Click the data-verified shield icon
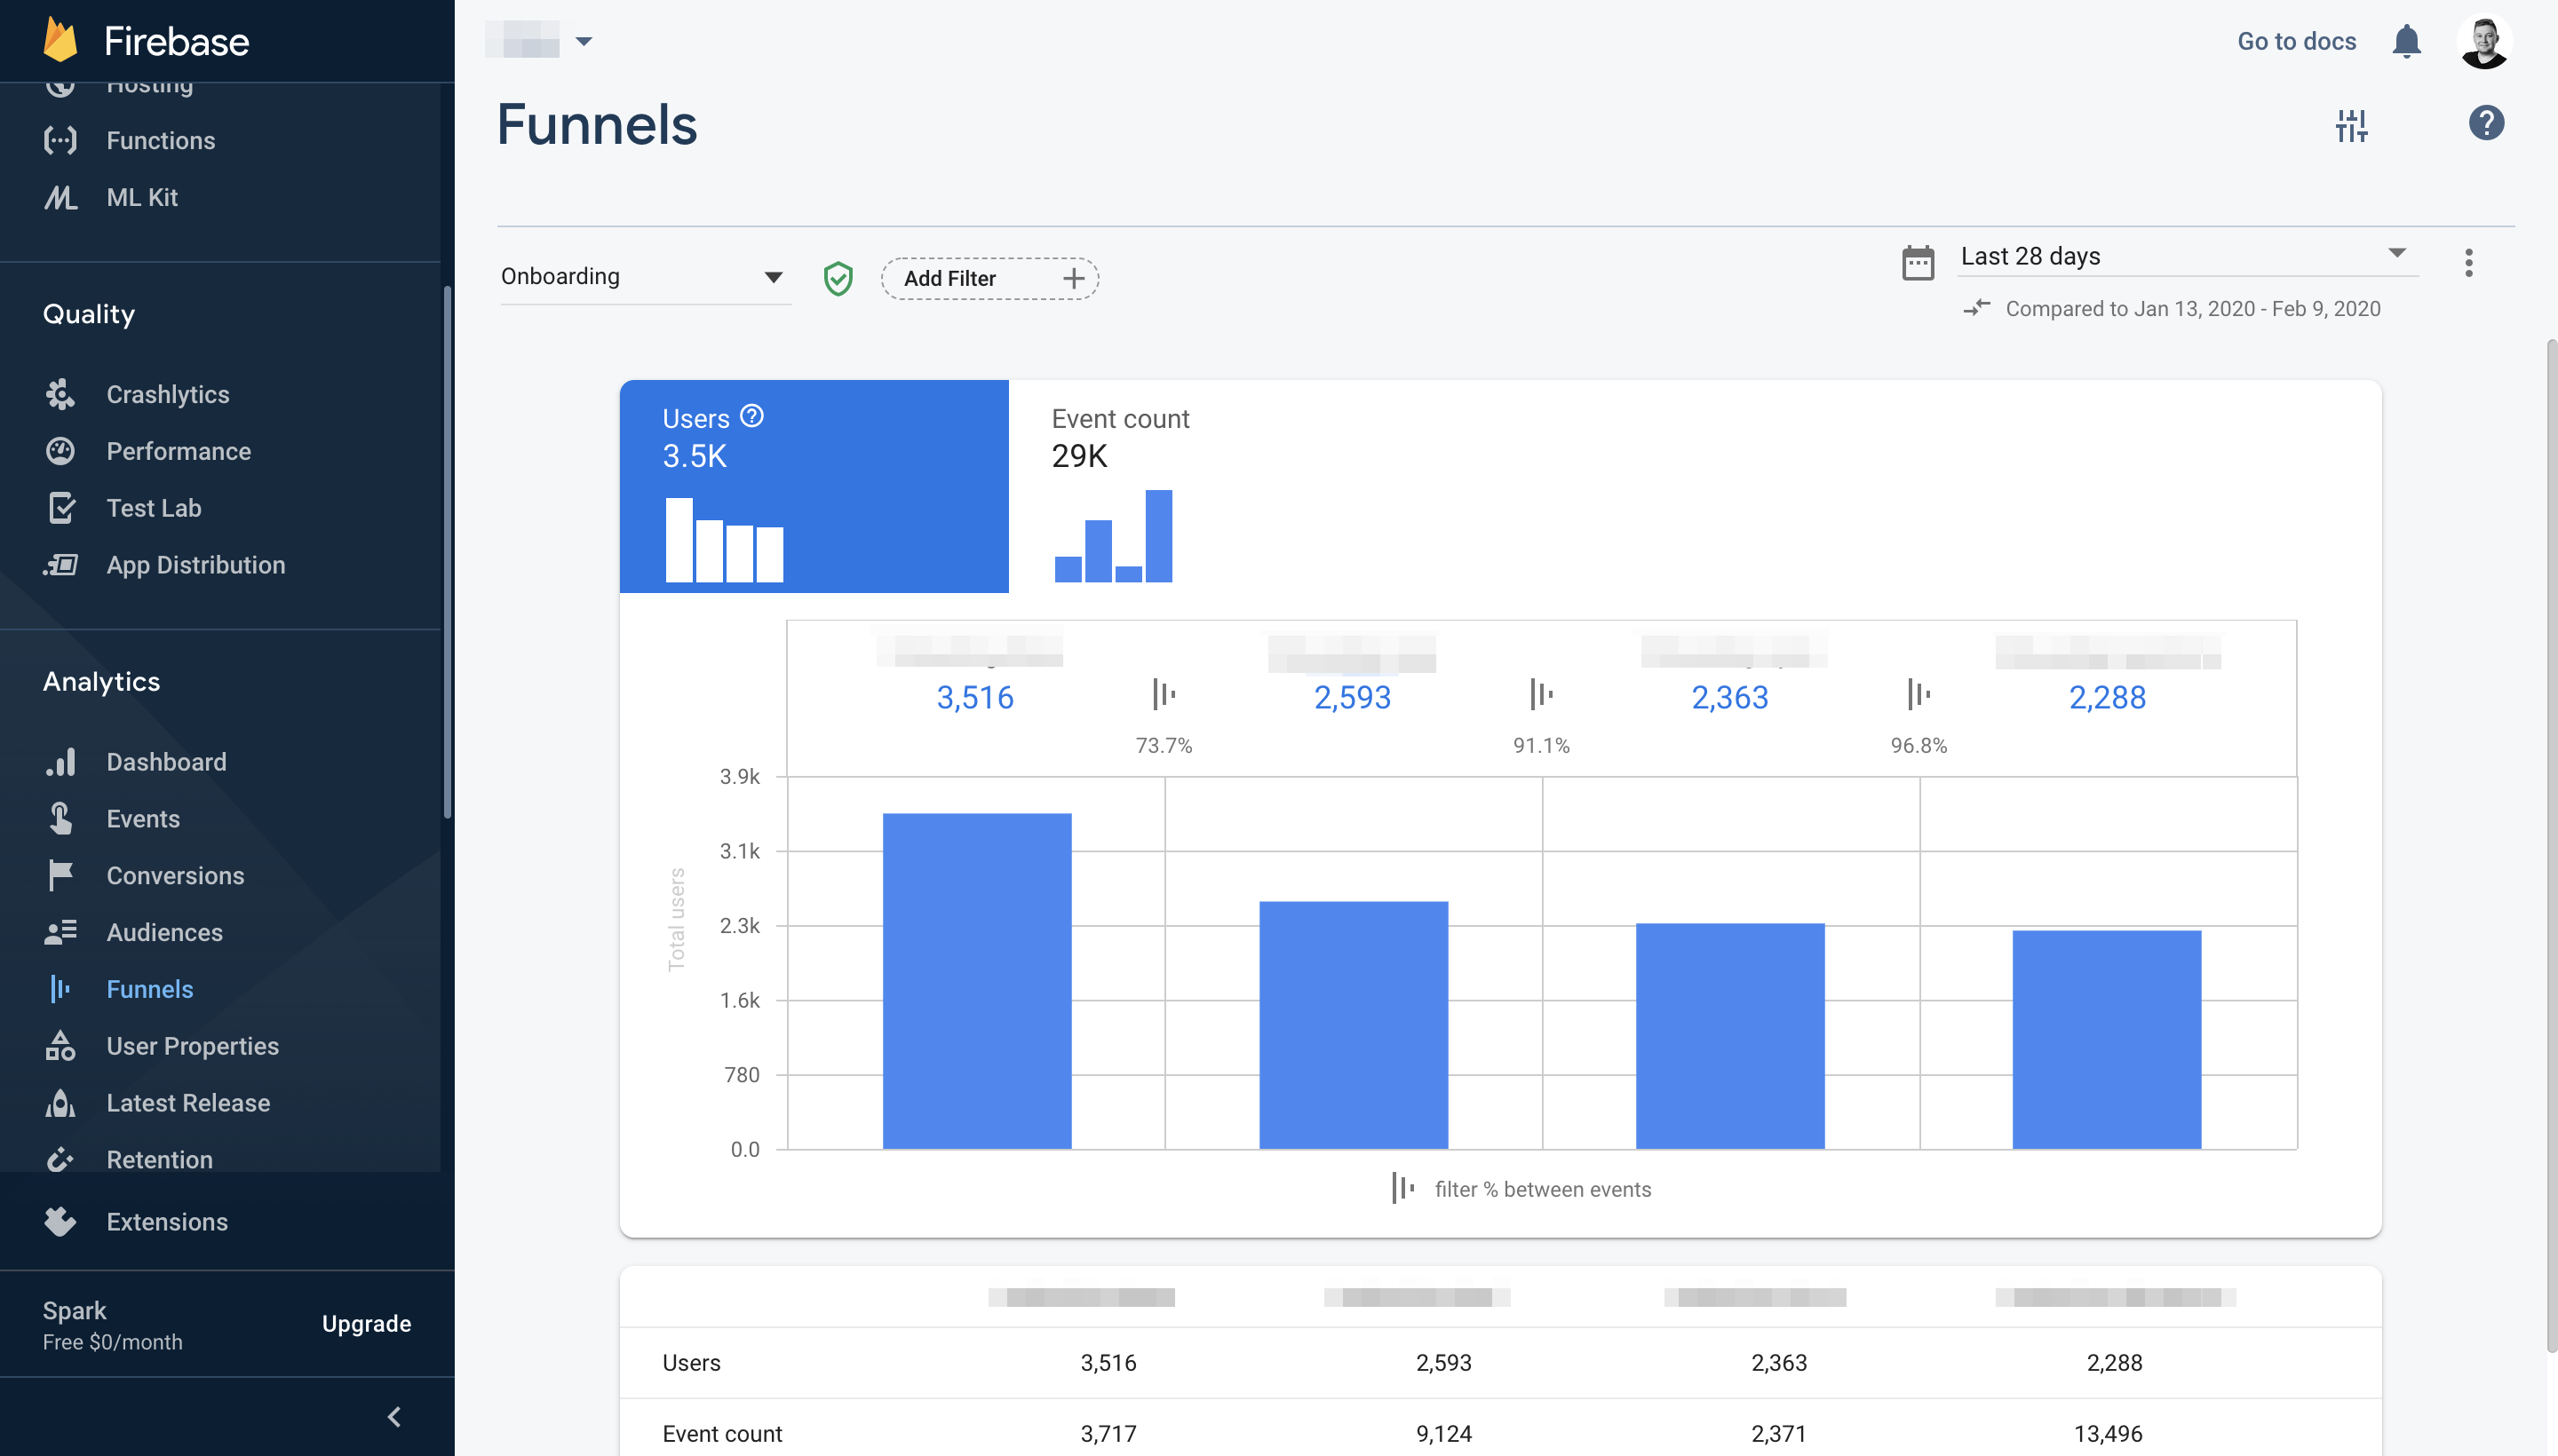This screenshot has height=1456, width=2558. tap(838, 278)
